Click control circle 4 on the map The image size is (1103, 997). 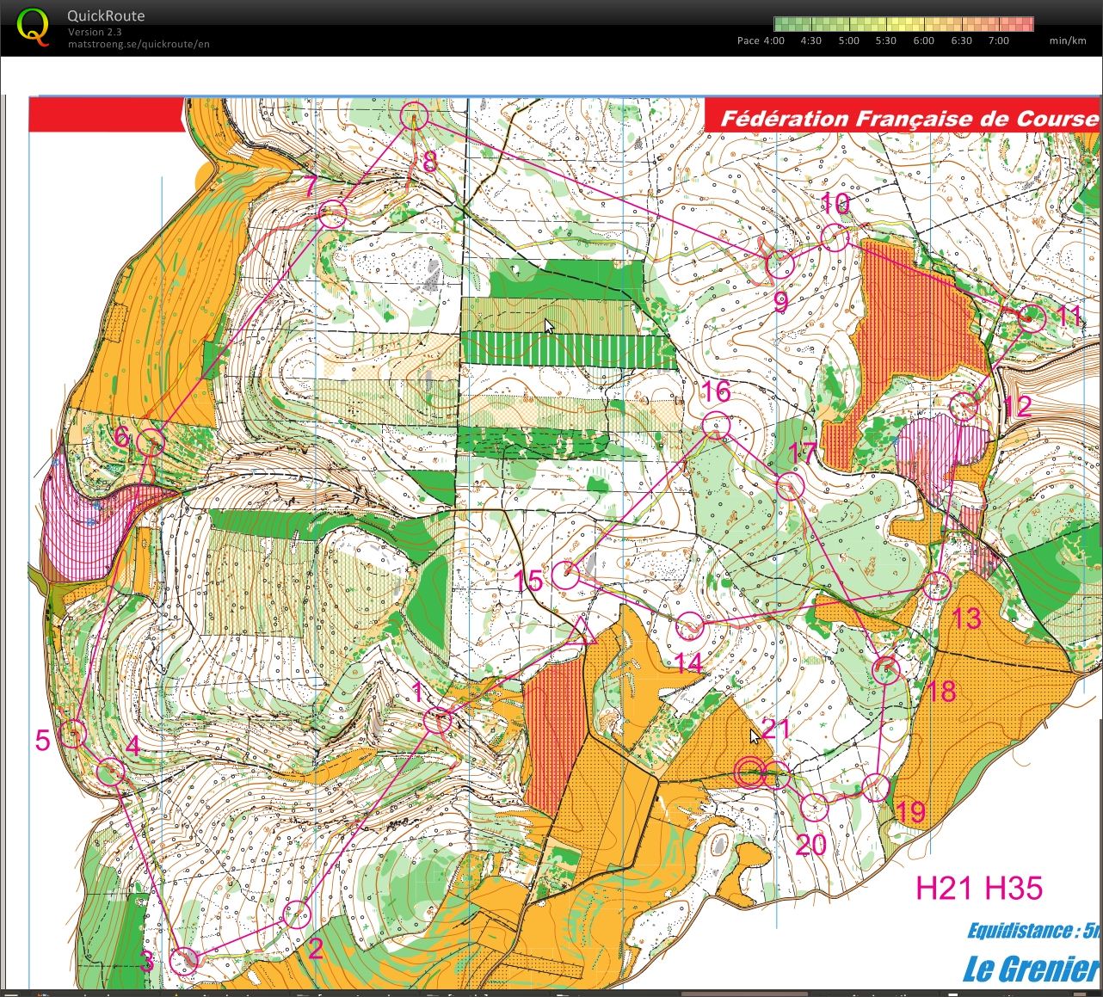(110, 772)
